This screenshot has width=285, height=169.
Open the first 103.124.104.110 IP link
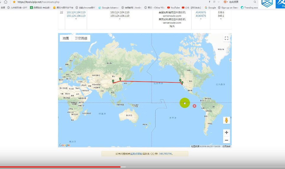point(76,12)
